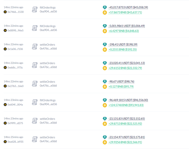189x150 pixels.
Task: Open transaction hash 0x1a06...f106
Action: (x=15, y=49)
